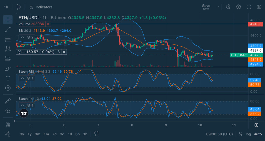Open the brush drawing tool
The height and width of the screenshot is (141, 265).
tap(8, 69)
